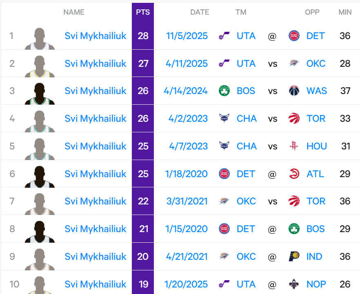Click the Washington Wizards opponent logo
This screenshot has height=294, width=360.
tap(294, 91)
